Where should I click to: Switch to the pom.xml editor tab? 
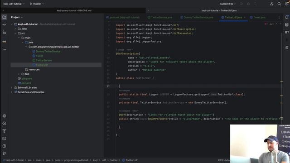tap(123, 17)
